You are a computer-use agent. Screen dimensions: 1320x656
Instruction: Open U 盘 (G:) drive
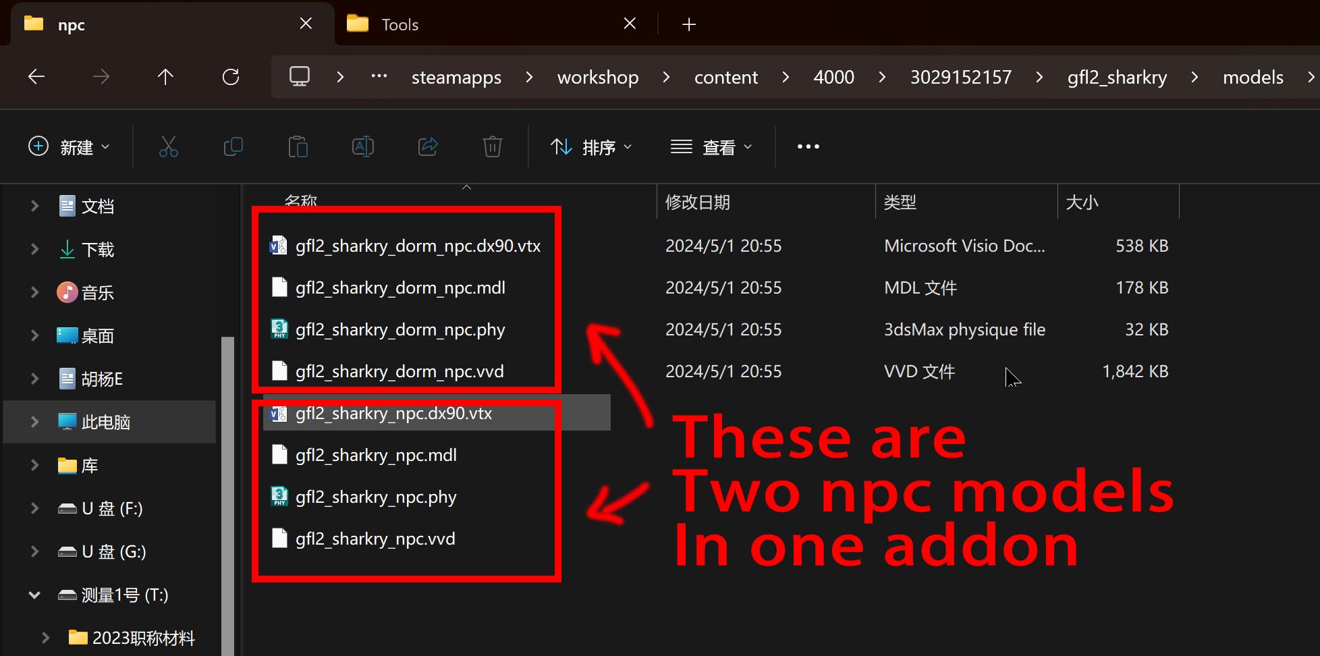[113, 551]
